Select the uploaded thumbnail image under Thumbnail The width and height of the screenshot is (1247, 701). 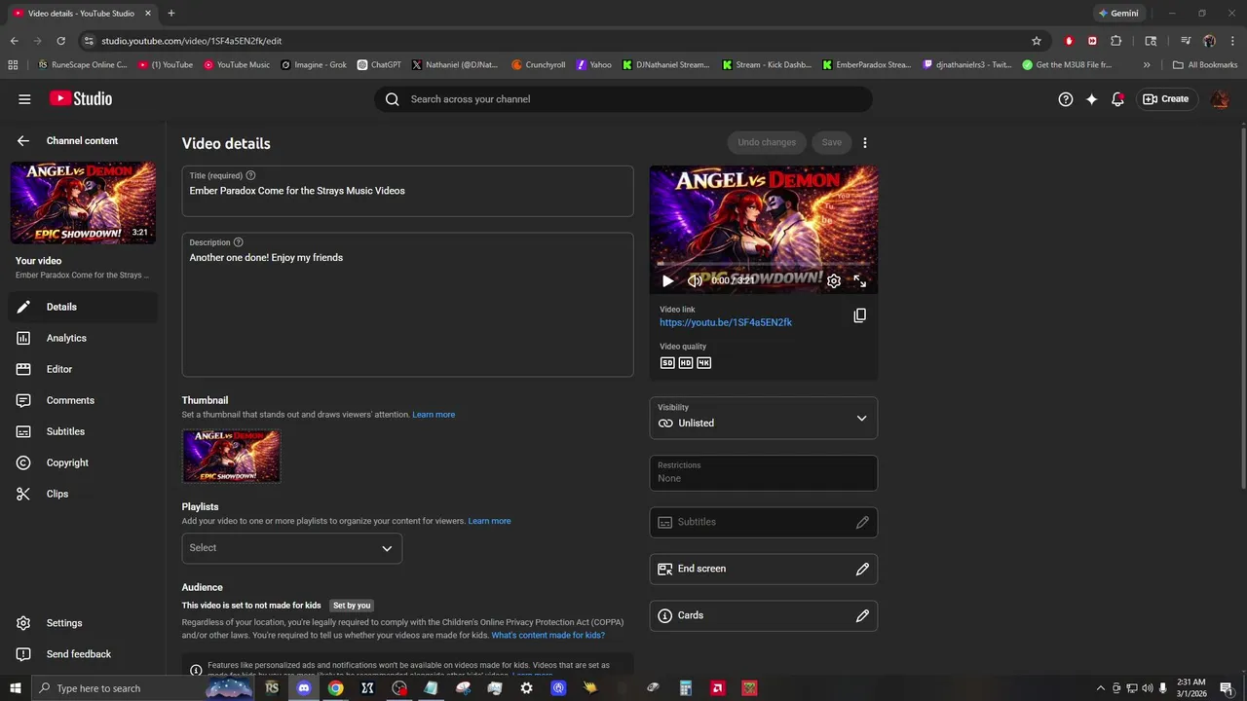point(231,456)
